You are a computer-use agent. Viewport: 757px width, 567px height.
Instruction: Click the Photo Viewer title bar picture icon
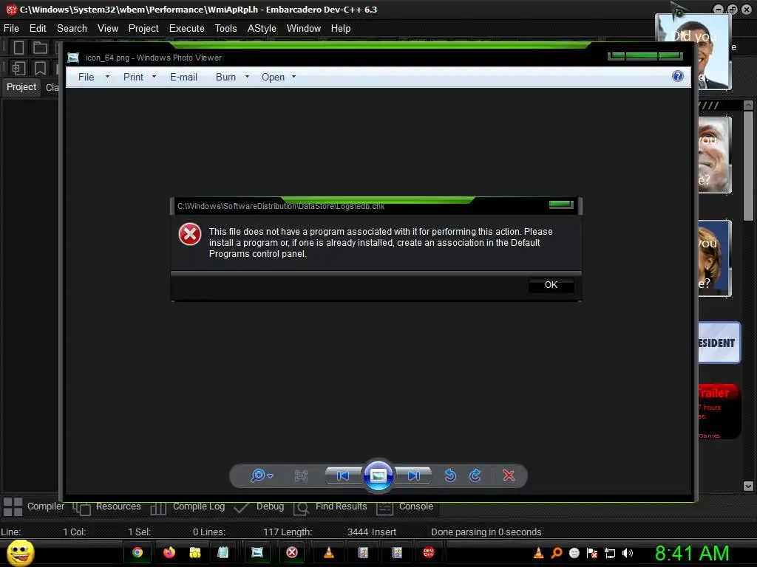tap(73, 58)
